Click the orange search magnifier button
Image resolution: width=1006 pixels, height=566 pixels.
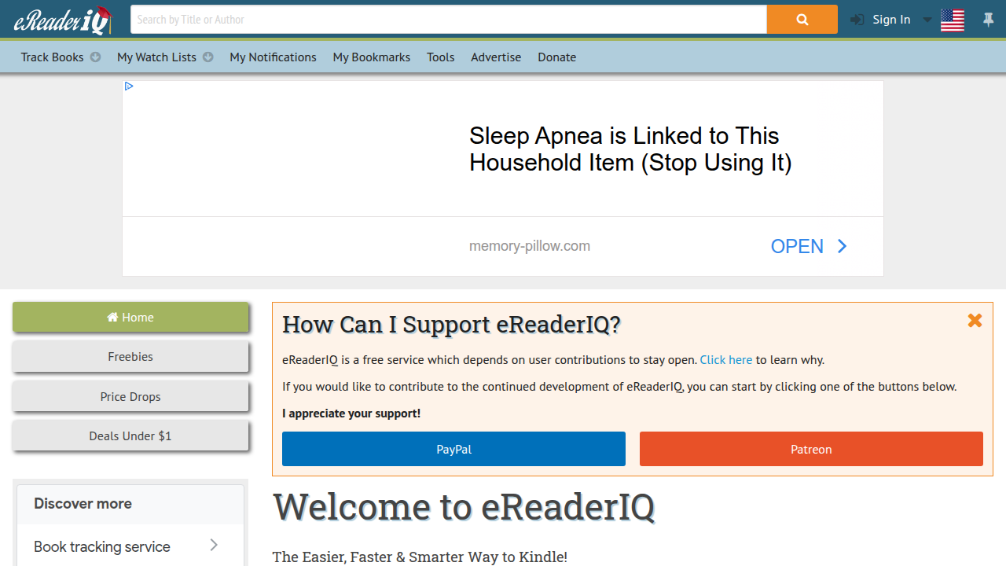coord(802,20)
